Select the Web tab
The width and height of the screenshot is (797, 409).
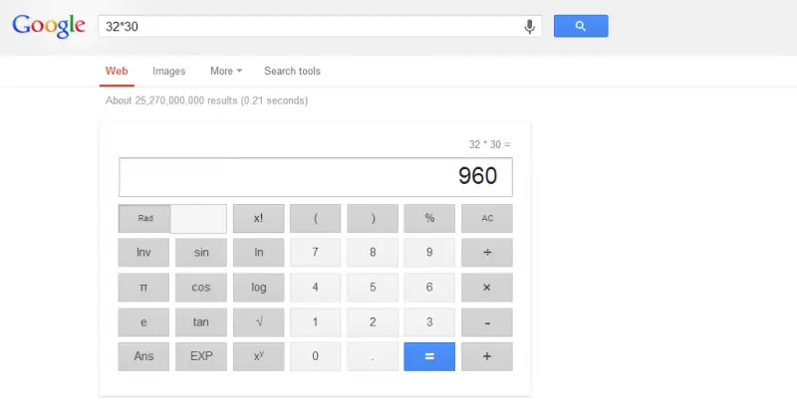click(117, 71)
